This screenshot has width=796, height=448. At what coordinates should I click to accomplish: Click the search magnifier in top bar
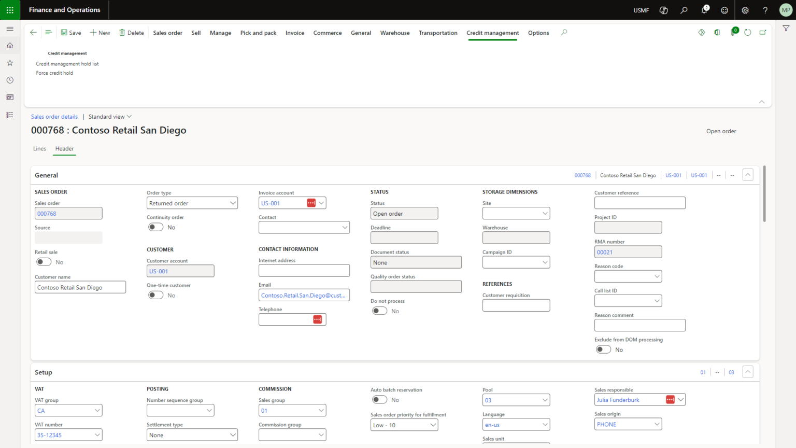[x=684, y=10]
